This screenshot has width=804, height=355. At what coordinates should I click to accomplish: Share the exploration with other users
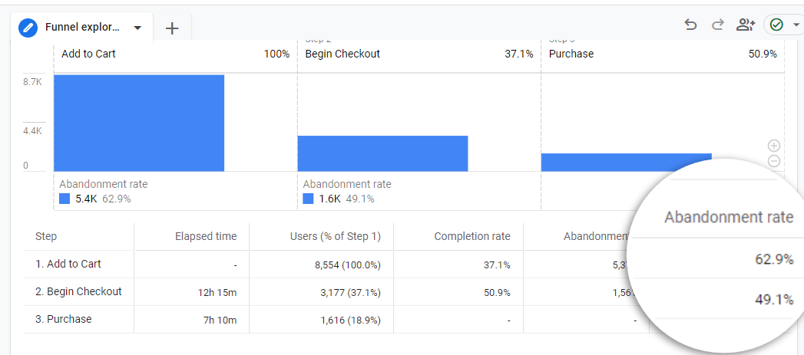[x=745, y=25]
